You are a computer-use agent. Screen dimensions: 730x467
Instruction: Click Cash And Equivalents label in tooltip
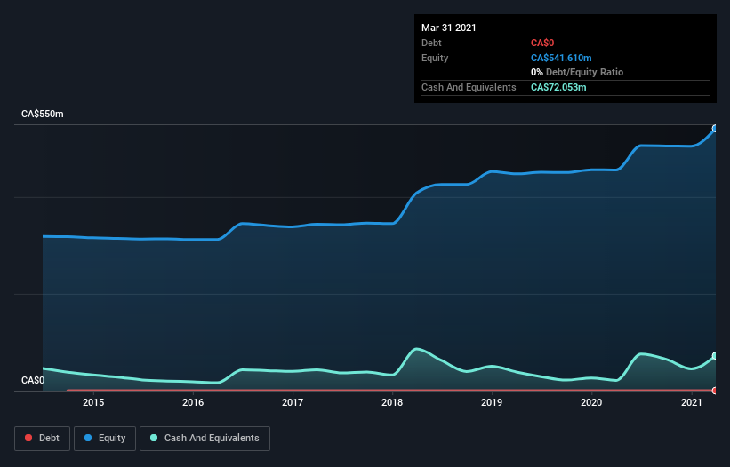click(x=469, y=87)
